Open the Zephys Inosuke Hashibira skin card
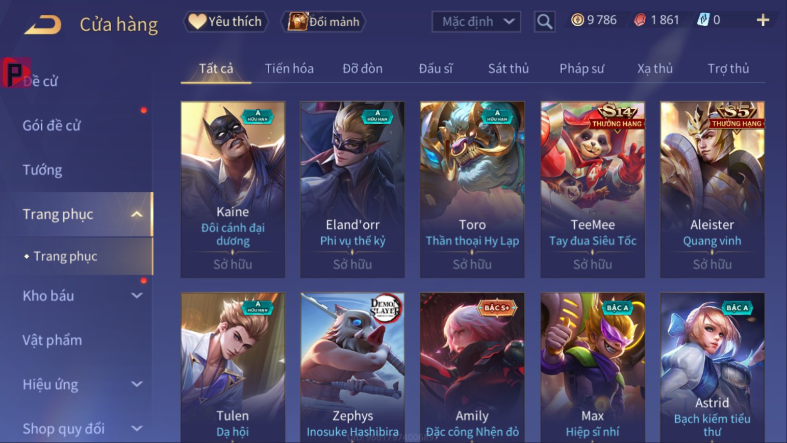The height and width of the screenshot is (443, 787). click(x=352, y=367)
